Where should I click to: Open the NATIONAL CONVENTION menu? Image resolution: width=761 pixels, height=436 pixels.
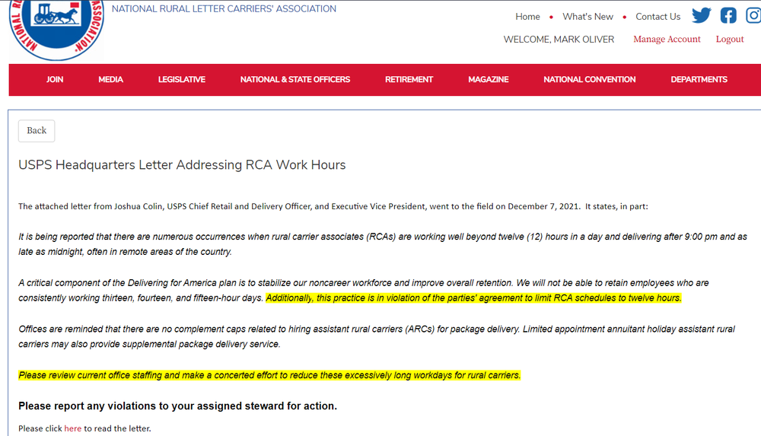(x=589, y=80)
